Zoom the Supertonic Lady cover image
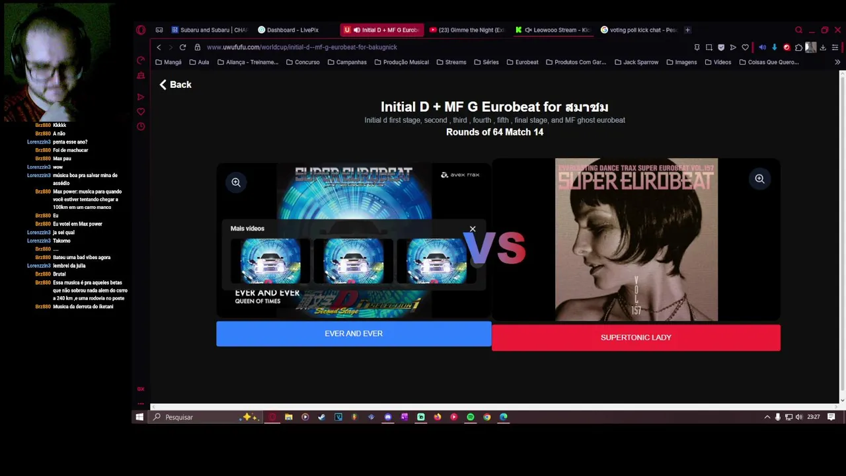Screen dimensions: 846x476 pos(759,178)
